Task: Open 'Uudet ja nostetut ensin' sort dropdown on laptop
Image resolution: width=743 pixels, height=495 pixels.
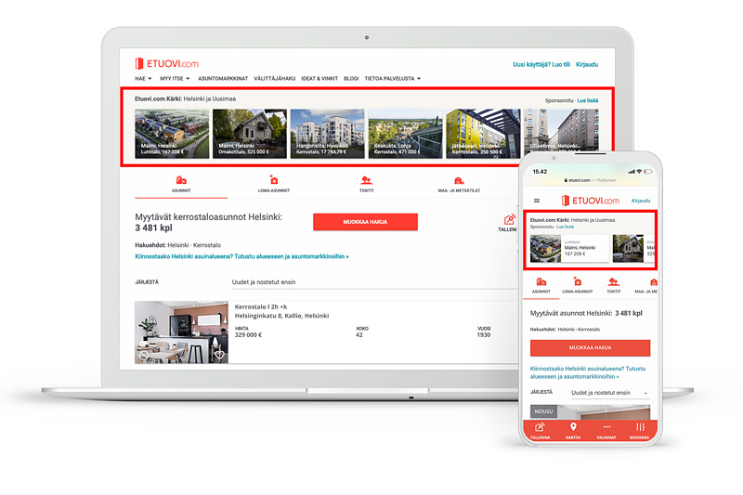Action: (x=374, y=281)
